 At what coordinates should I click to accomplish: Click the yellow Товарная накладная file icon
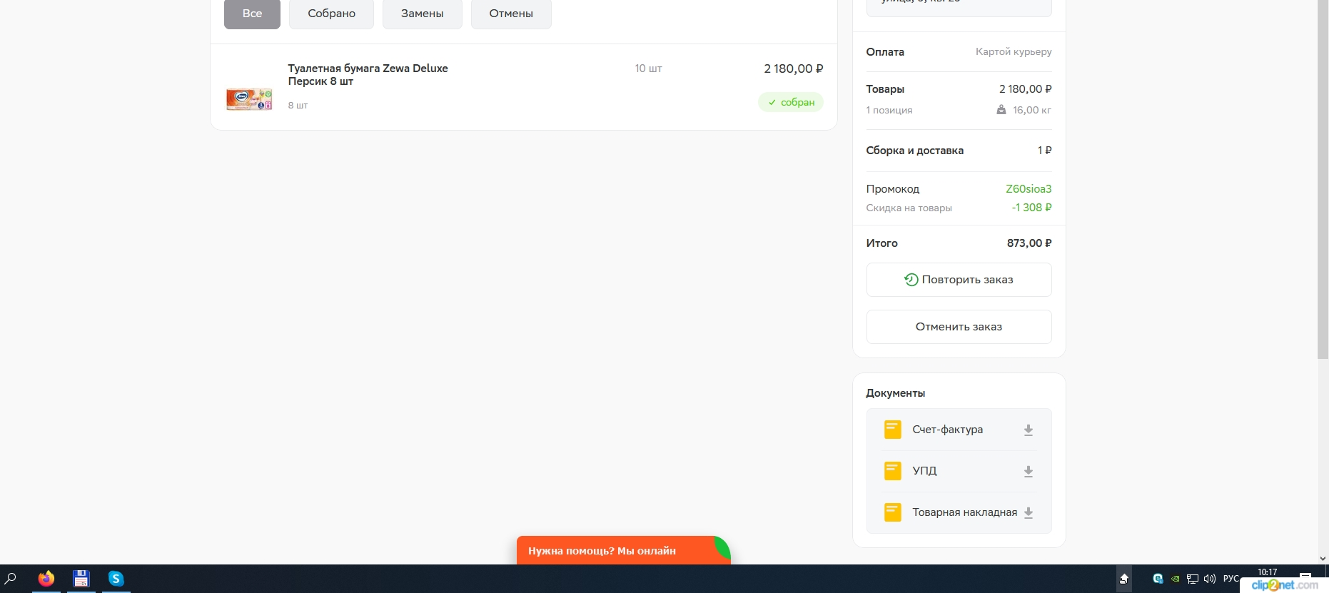[x=892, y=512]
